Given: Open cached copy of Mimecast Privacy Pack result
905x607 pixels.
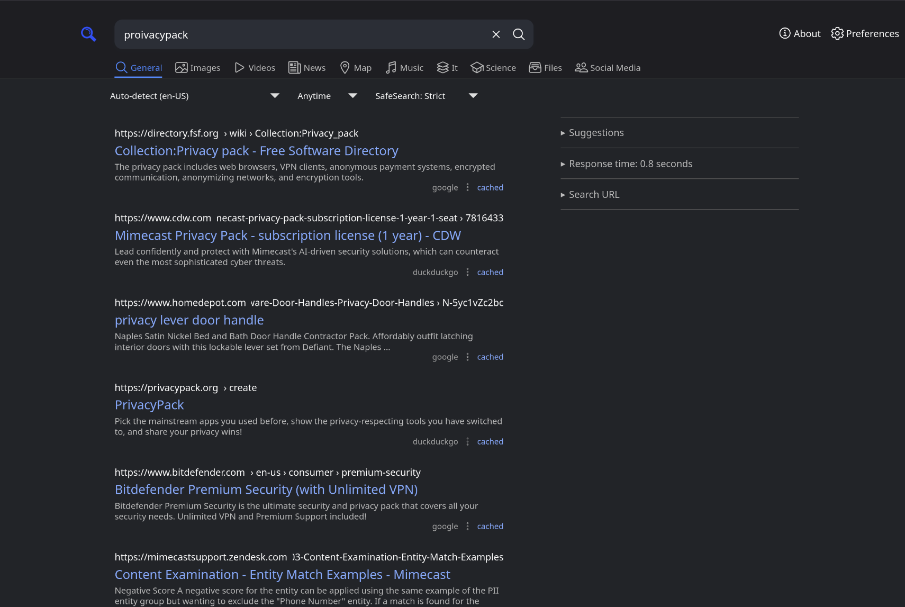Looking at the screenshot, I should tap(490, 272).
